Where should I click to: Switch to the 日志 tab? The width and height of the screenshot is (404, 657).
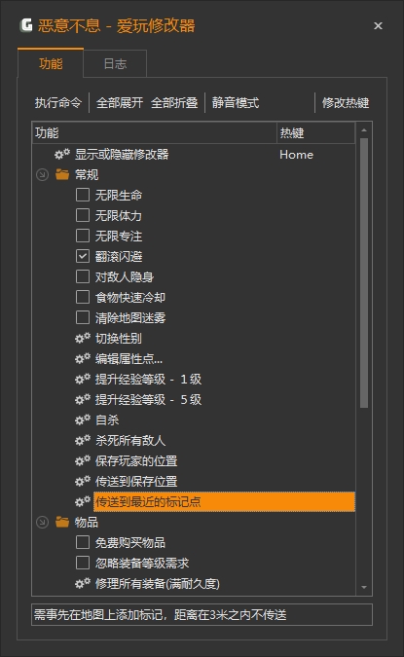(115, 63)
